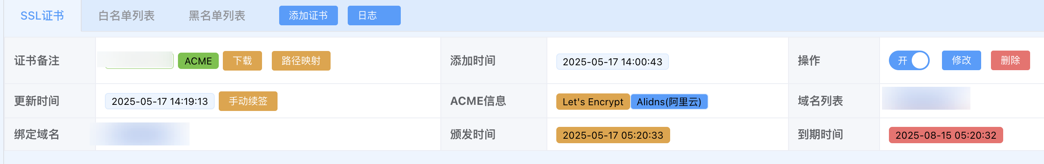Delete certificate with 删除 button
This screenshot has height=164, width=1044.
point(1011,60)
